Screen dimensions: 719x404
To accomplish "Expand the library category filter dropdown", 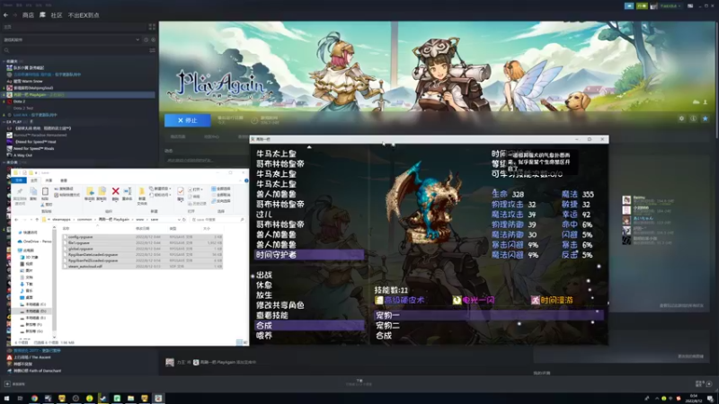I will click(x=138, y=40).
